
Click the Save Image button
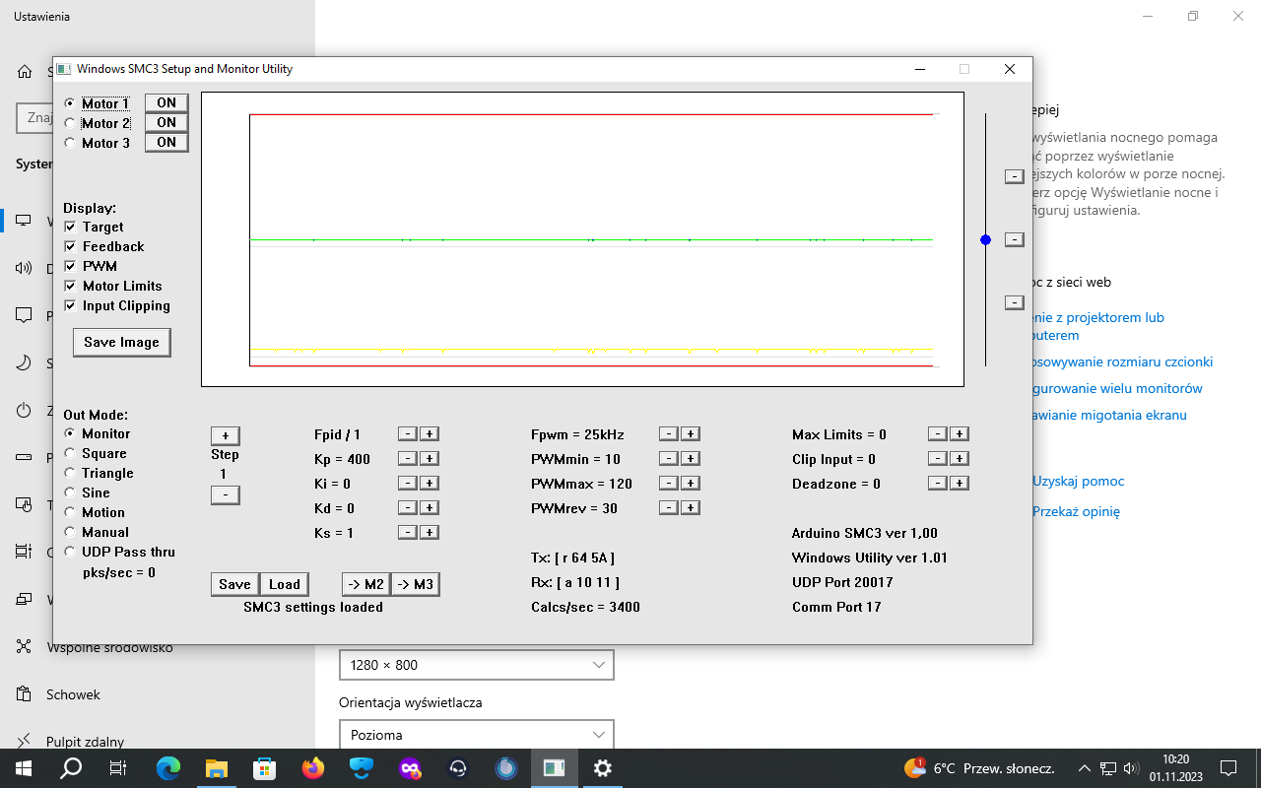pyautogui.click(x=121, y=342)
